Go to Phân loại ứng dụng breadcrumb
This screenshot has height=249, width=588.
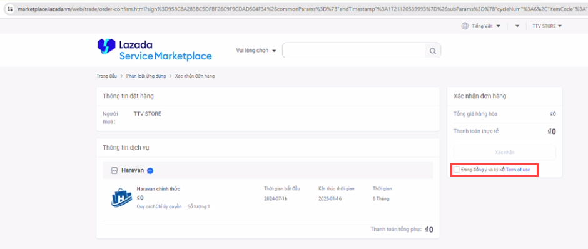146,76
